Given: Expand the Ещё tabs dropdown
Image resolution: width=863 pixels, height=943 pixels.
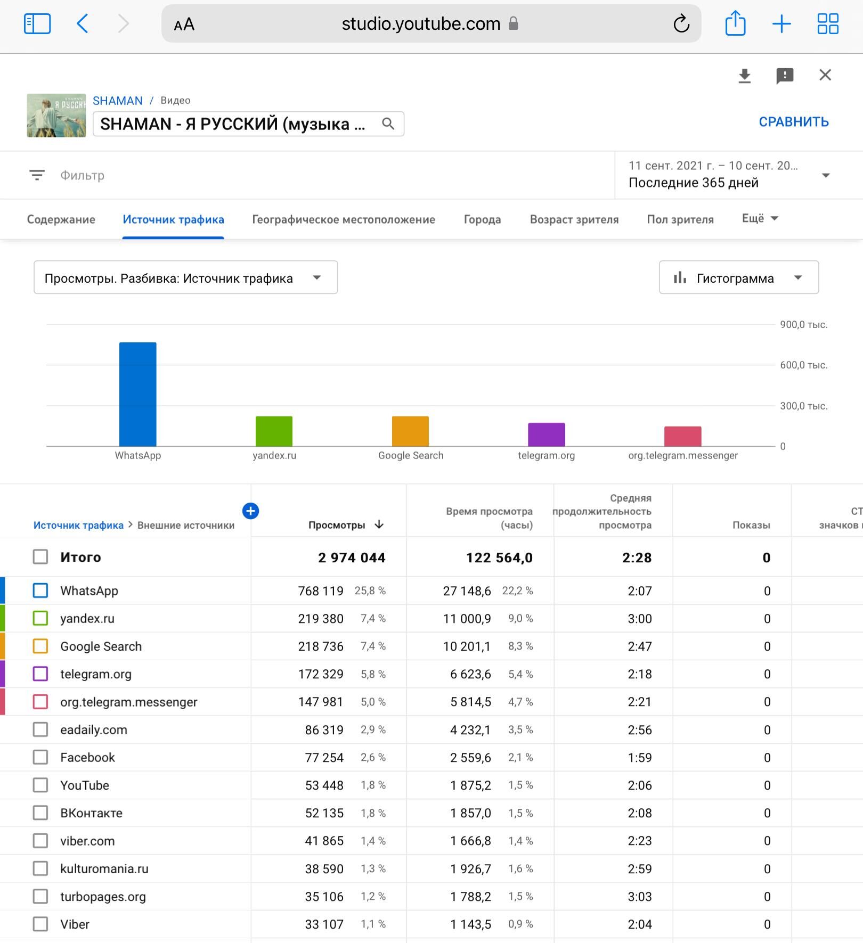Looking at the screenshot, I should point(760,218).
